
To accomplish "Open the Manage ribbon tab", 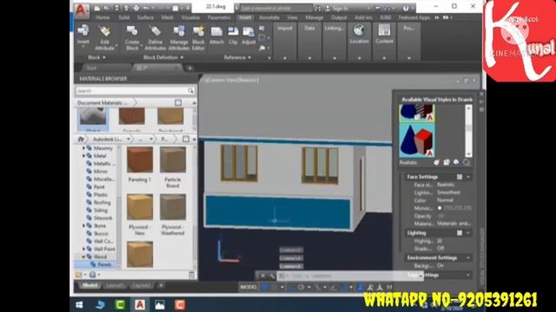I will pyautogui.click(x=314, y=17).
